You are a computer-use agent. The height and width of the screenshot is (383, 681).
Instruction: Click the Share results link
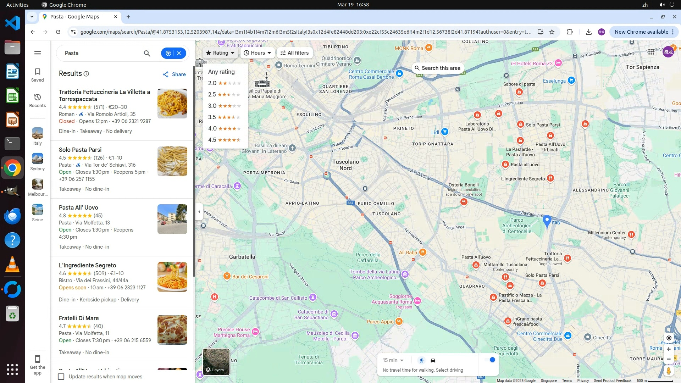coord(174,74)
